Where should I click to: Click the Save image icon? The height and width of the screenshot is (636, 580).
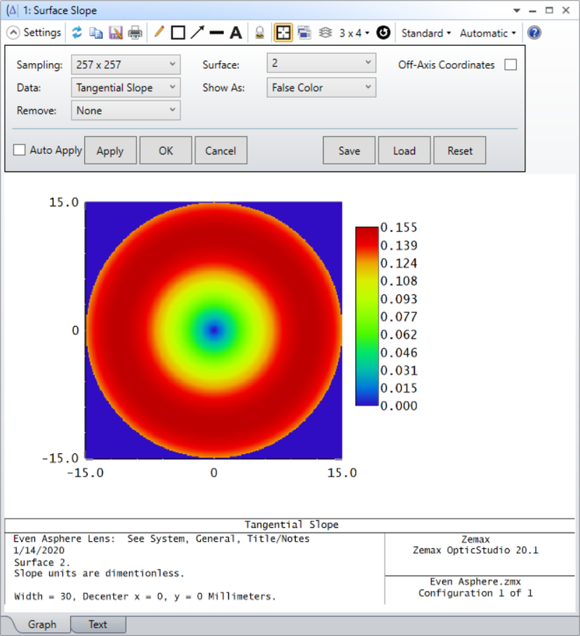tap(115, 33)
